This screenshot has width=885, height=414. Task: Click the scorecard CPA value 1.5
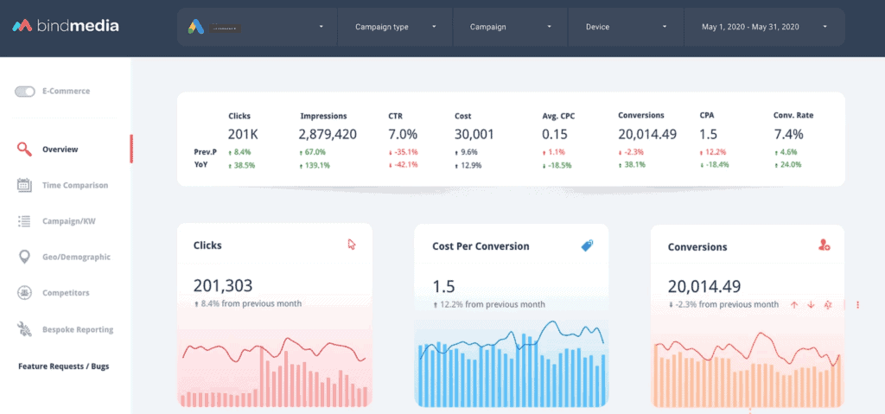[709, 135]
